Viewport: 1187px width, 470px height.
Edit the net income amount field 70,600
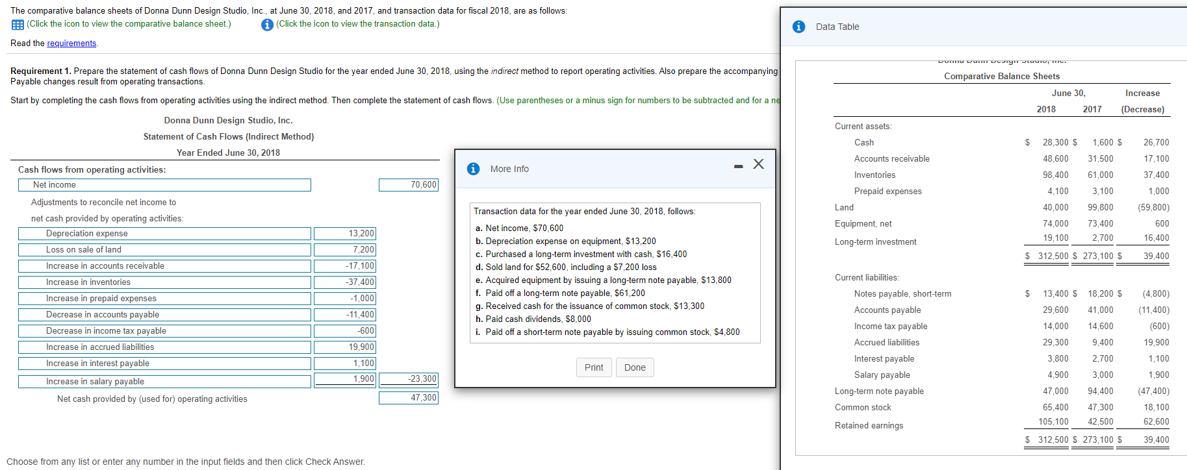coord(409,185)
